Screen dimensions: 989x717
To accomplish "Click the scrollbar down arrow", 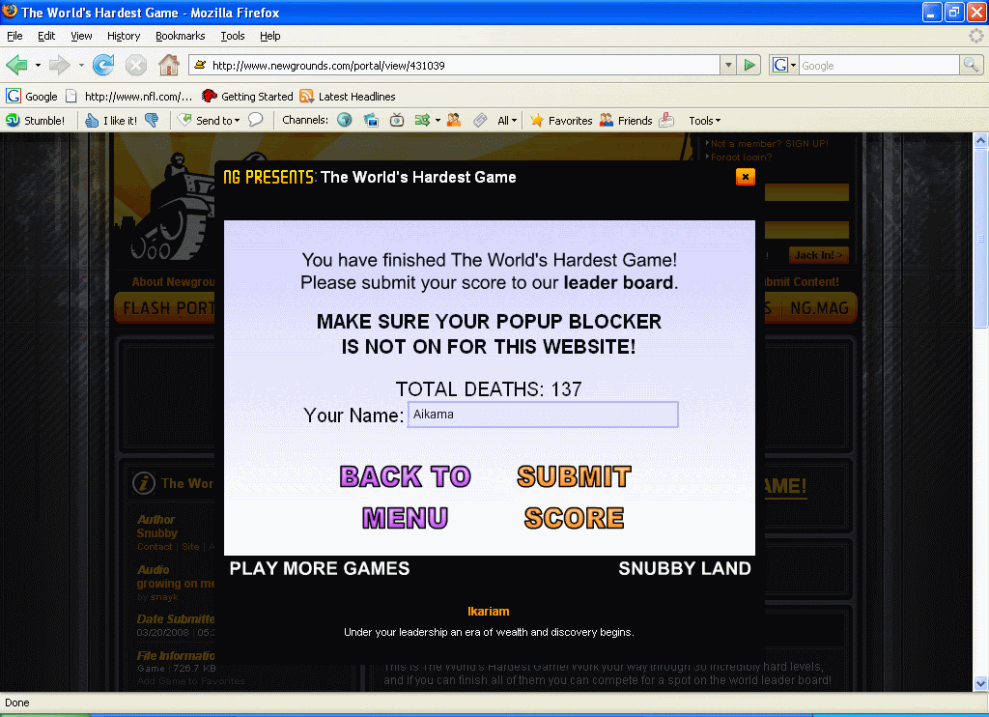I will 980,683.
